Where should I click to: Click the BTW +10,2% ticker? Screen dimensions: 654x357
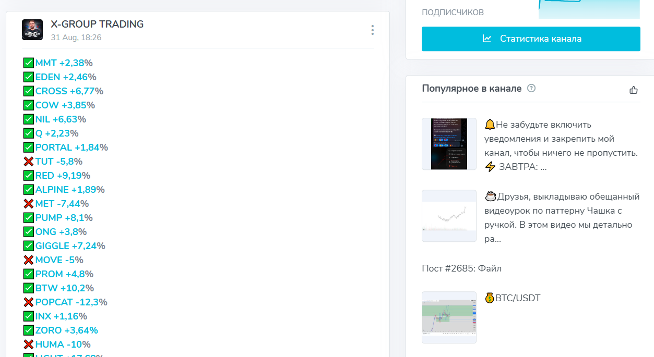65,288
